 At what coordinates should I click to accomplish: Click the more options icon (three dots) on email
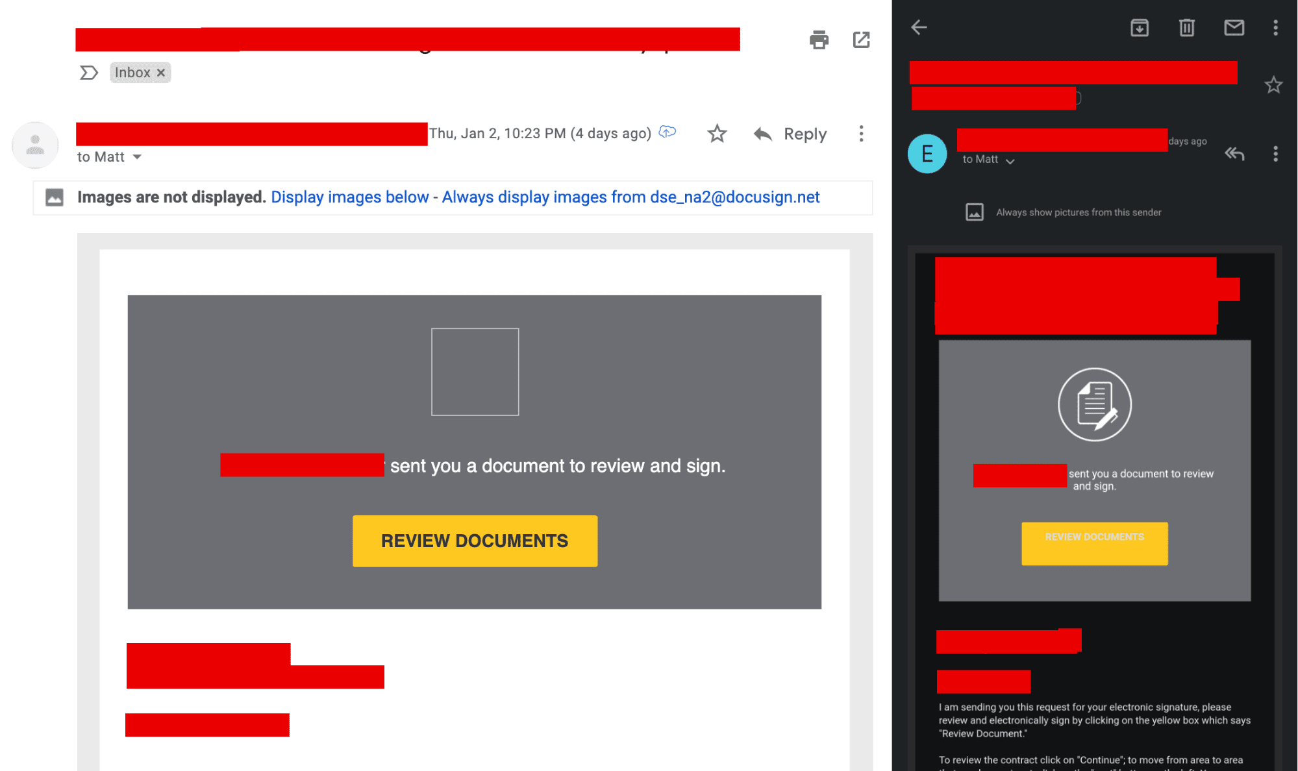(860, 133)
